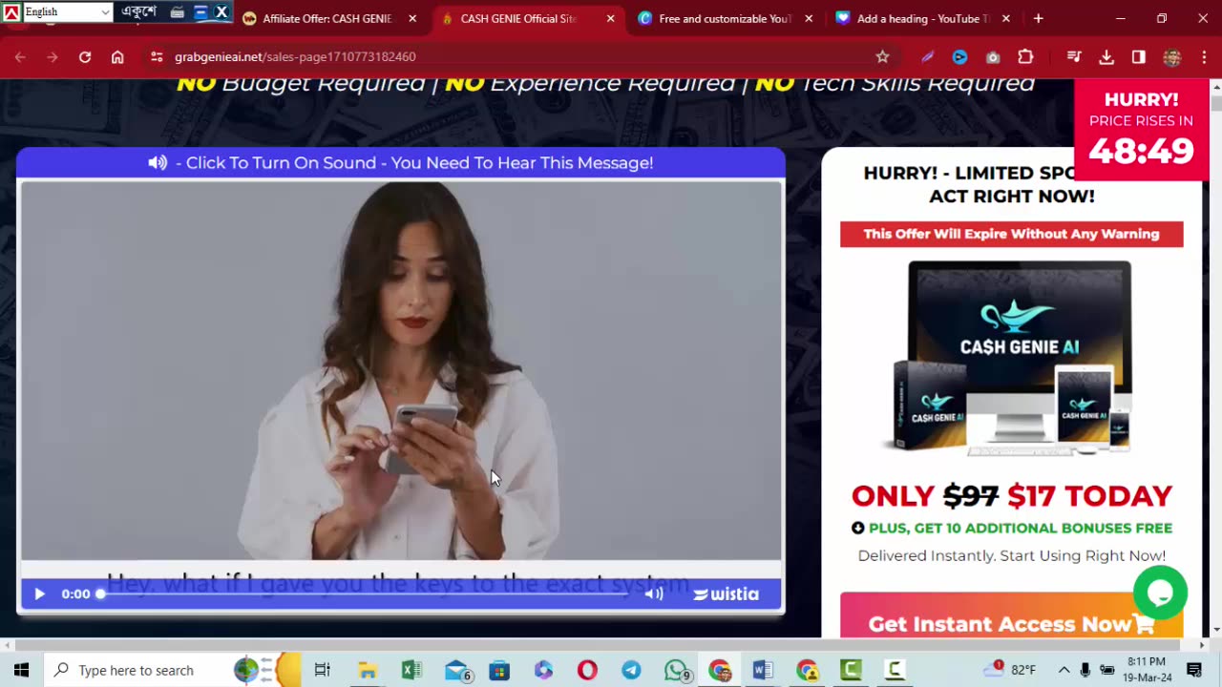The height and width of the screenshot is (687, 1222).
Task: Click the video frame of the woman
Action: pyautogui.click(x=401, y=370)
